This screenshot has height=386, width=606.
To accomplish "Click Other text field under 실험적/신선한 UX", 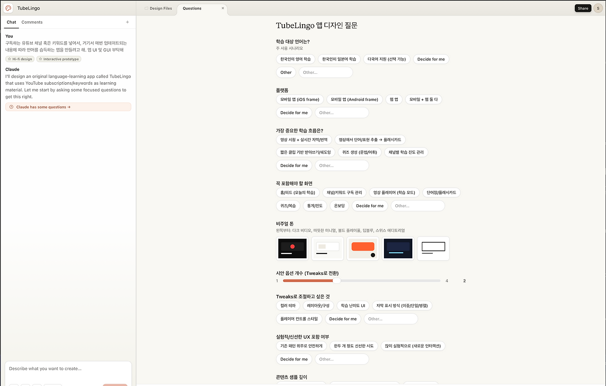I will tap(342, 359).
